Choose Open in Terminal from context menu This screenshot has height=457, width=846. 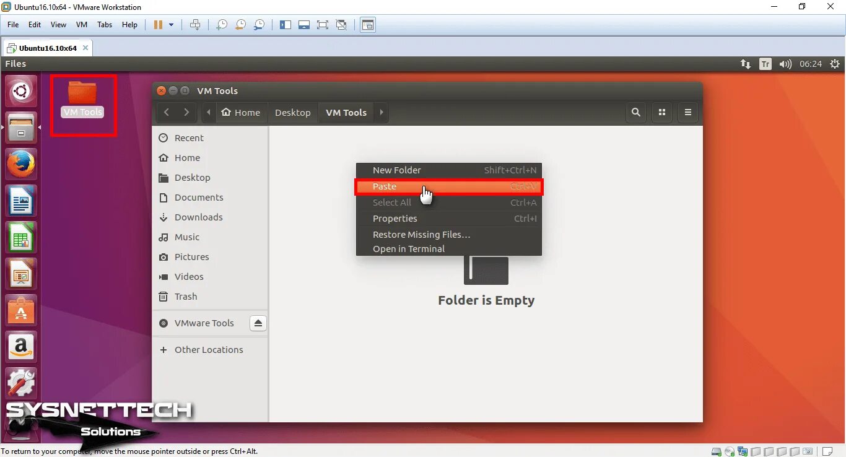(x=449, y=249)
